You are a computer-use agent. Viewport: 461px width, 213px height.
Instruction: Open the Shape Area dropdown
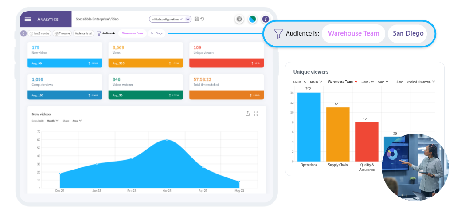pyautogui.click(x=77, y=121)
